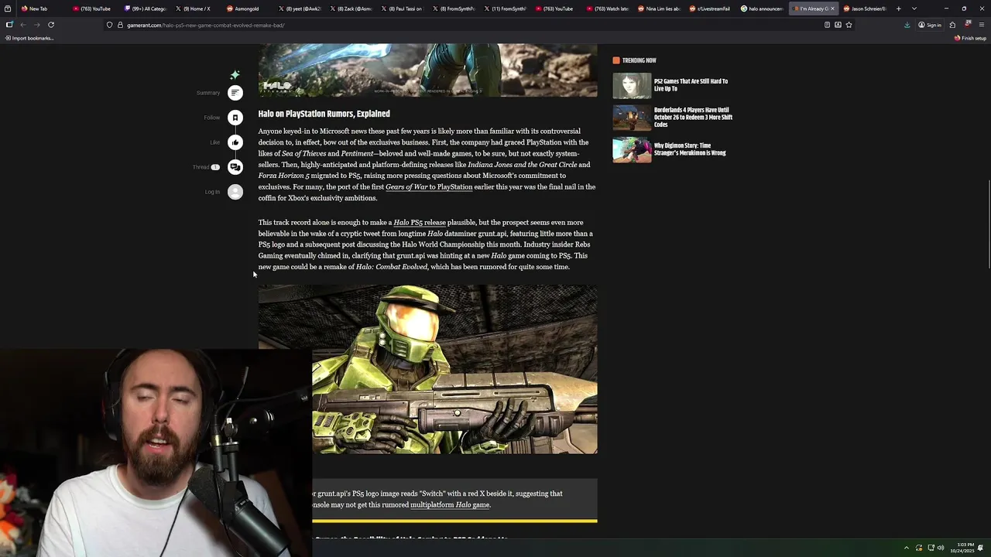Click the save-to-pocket style icon beside reader view
Screen dimensions: 991x557
point(838,25)
